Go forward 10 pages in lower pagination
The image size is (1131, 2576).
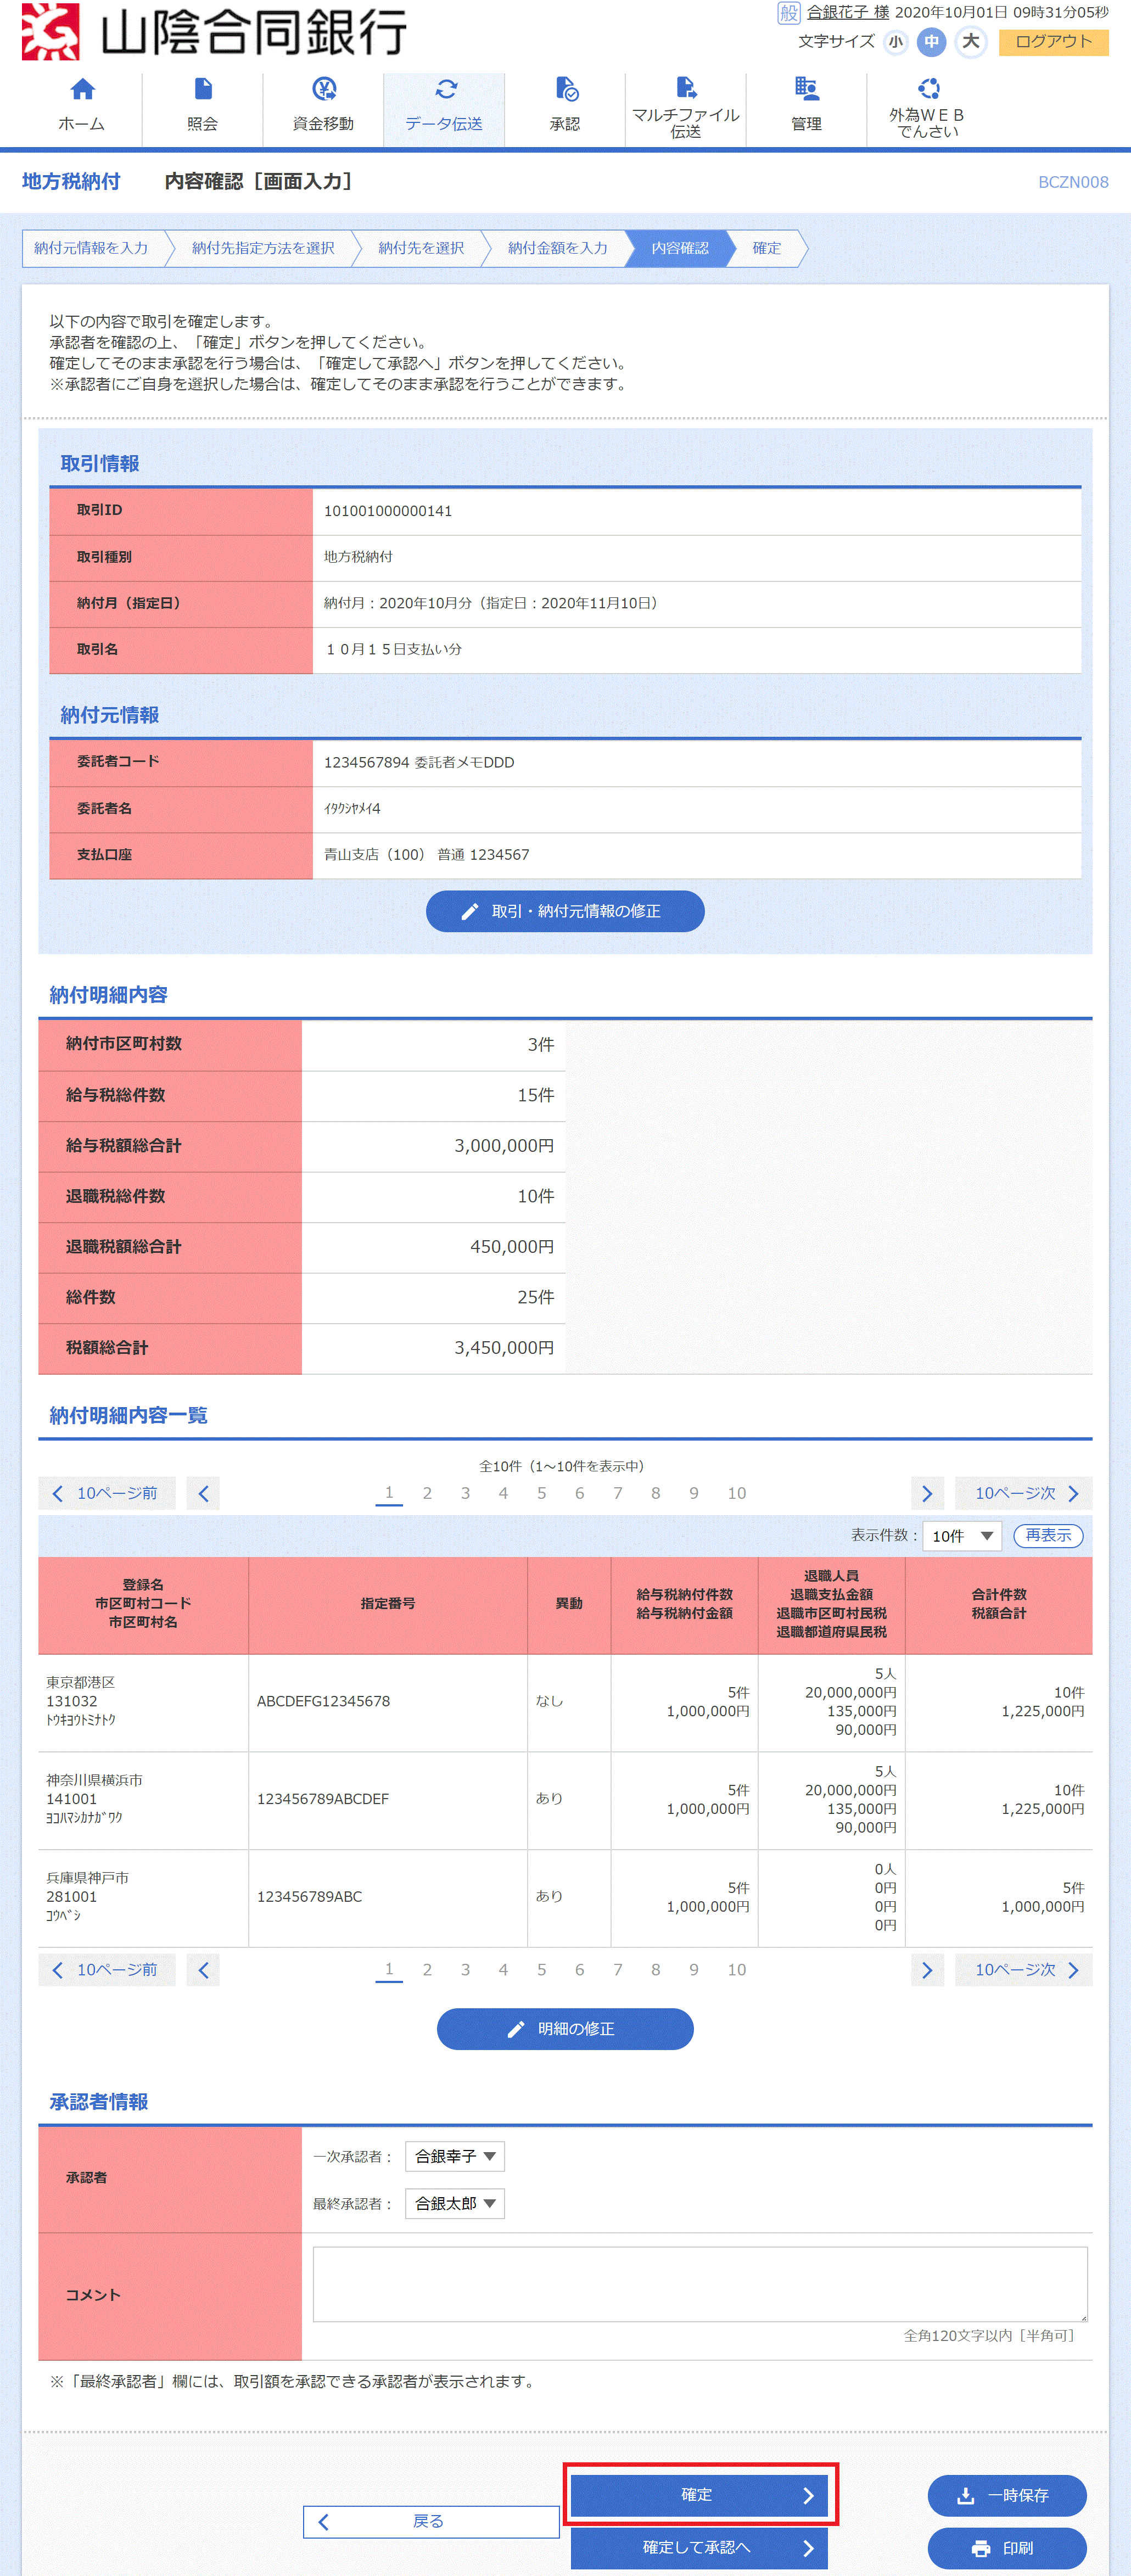click(x=1023, y=1969)
